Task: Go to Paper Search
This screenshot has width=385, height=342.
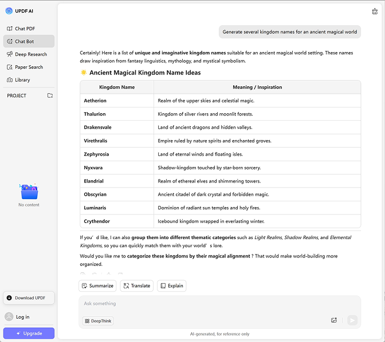Action: [29, 67]
